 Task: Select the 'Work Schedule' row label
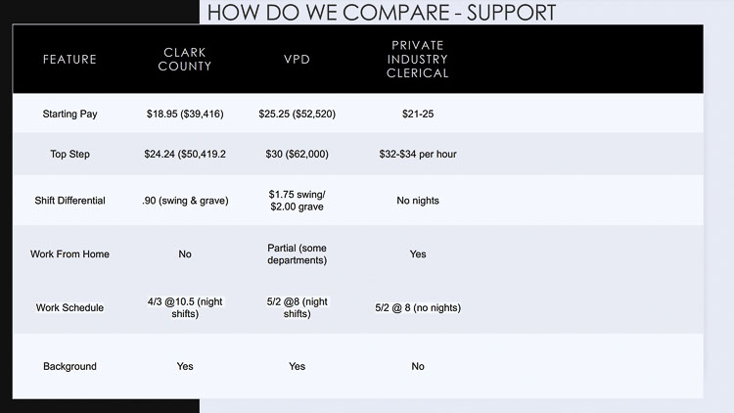click(x=69, y=307)
